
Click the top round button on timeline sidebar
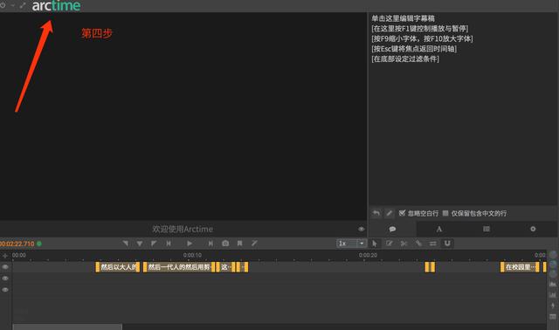click(x=553, y=254)
